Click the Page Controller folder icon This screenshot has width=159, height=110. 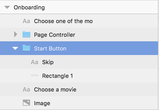[x=26, y=34]
